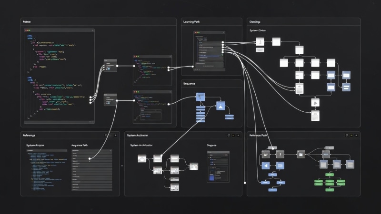This screenshot has height=214, width=381.
Task: Click the folder node in Reference Path
Action: pos(301,154)
